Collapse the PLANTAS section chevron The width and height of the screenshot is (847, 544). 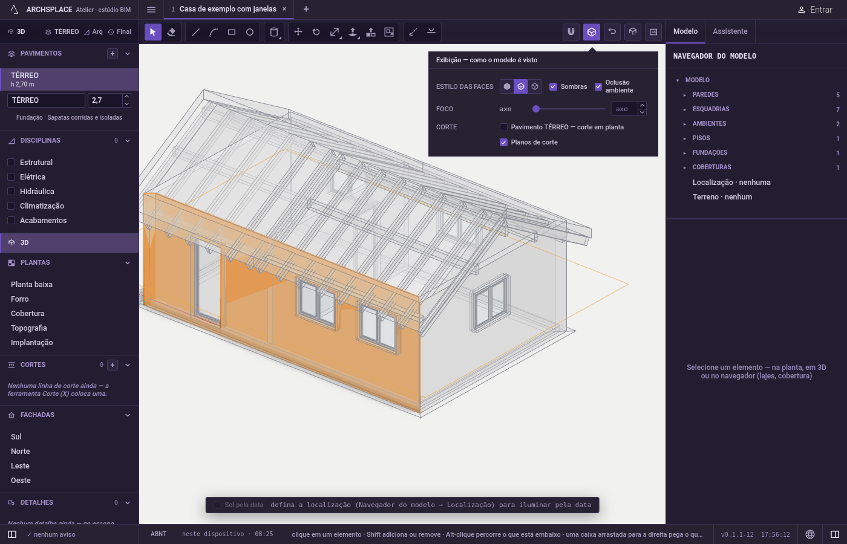pos(128,263)
